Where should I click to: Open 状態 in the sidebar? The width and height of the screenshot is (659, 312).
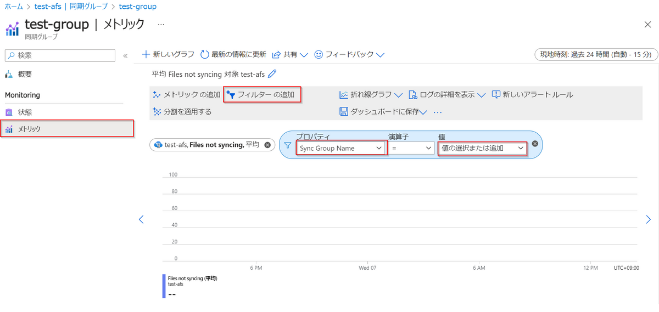coord(25,112)
